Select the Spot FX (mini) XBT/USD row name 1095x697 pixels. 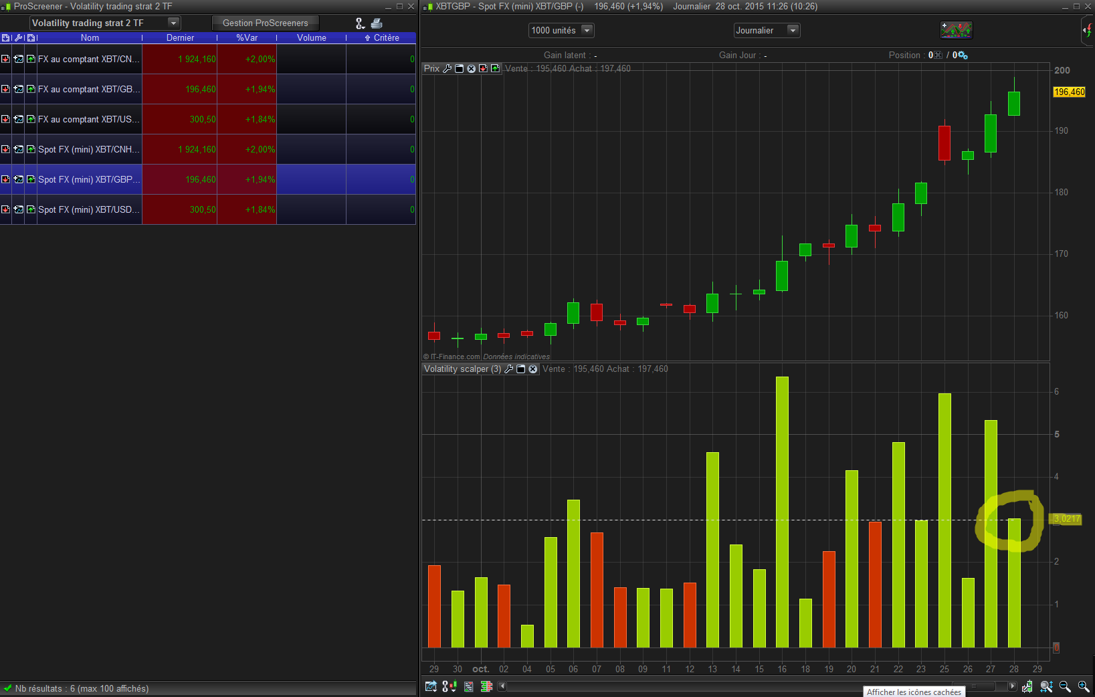click(x=89, y=209)
